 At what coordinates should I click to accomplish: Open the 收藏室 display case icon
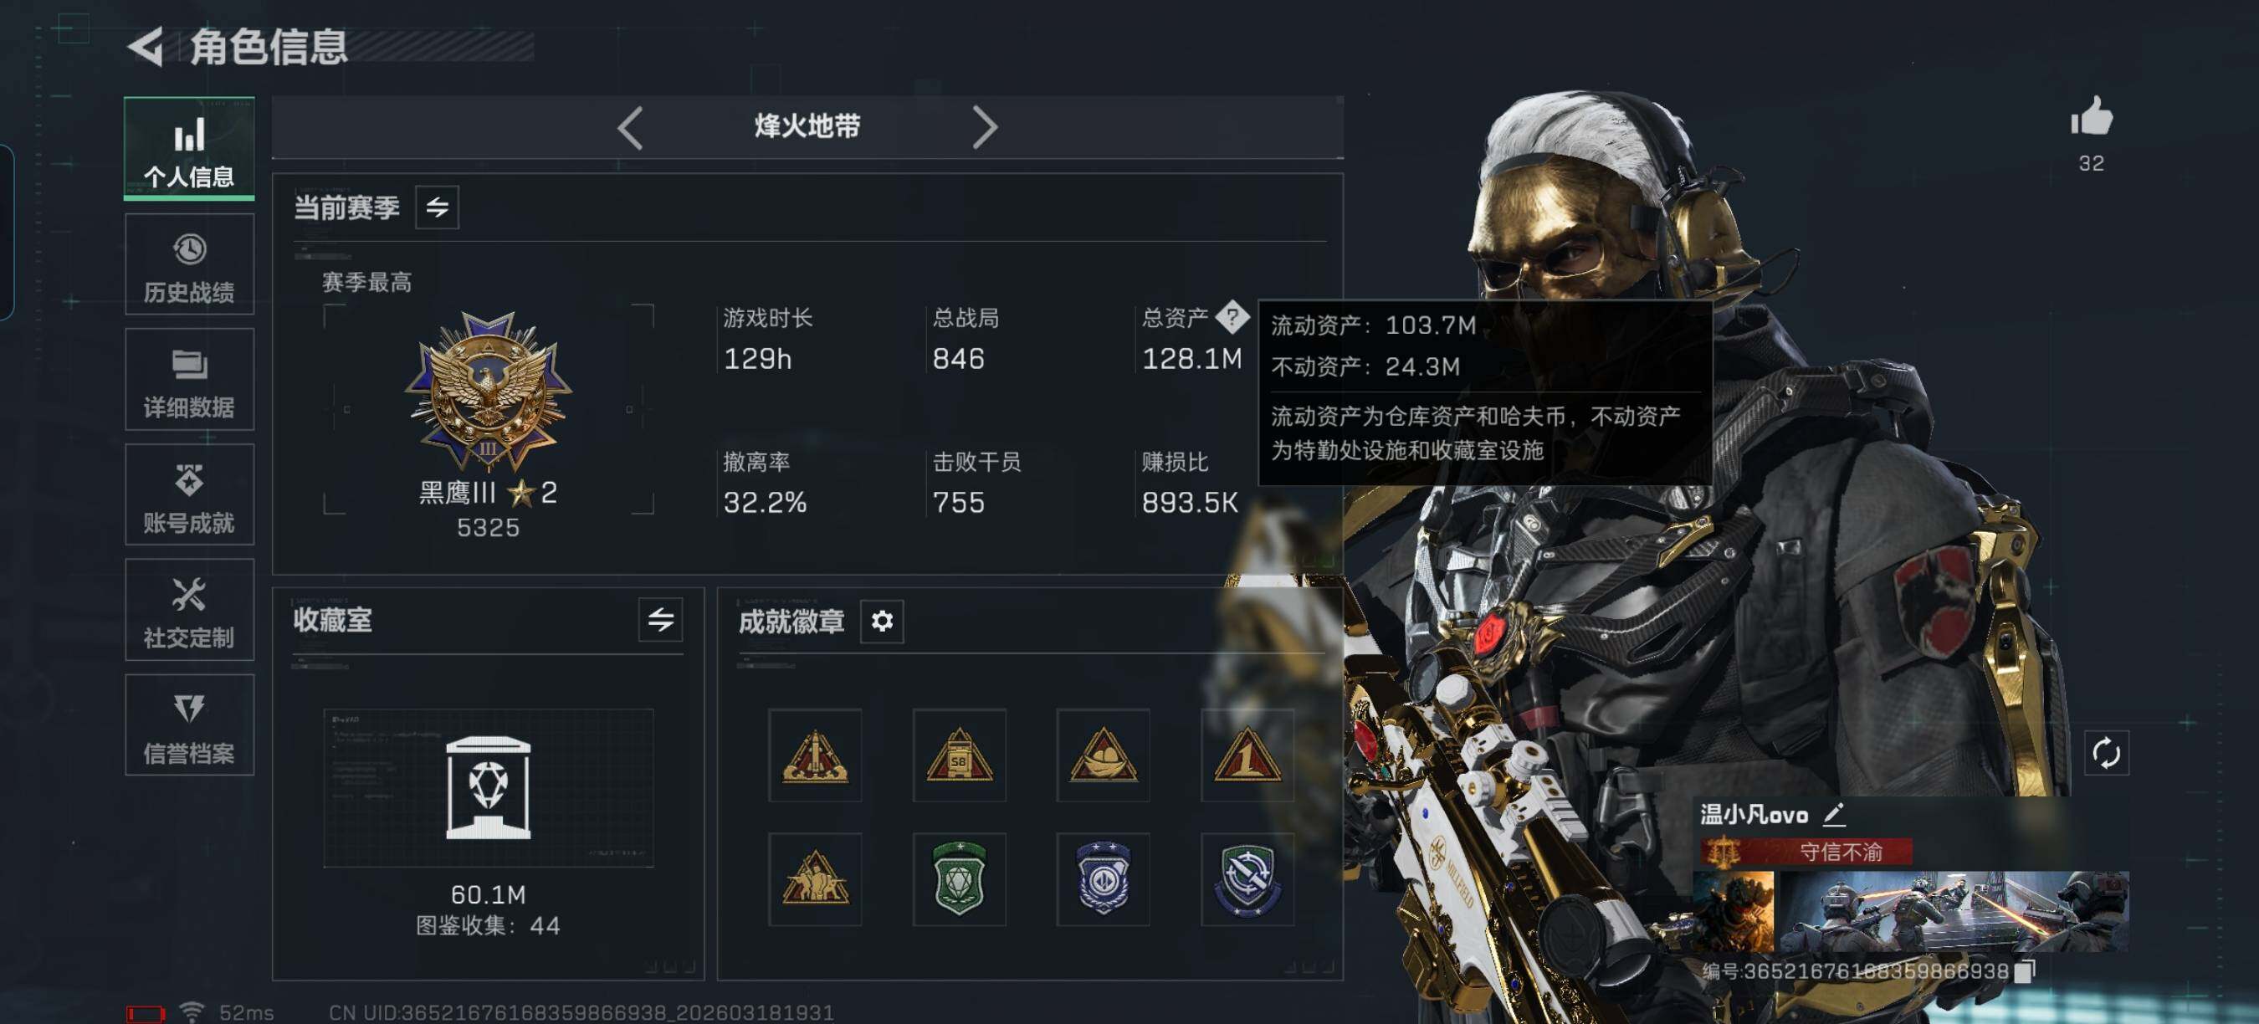click(488, 786)
